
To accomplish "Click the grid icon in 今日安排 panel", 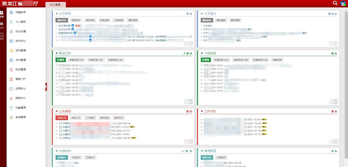I will click(x=332, y=54).
